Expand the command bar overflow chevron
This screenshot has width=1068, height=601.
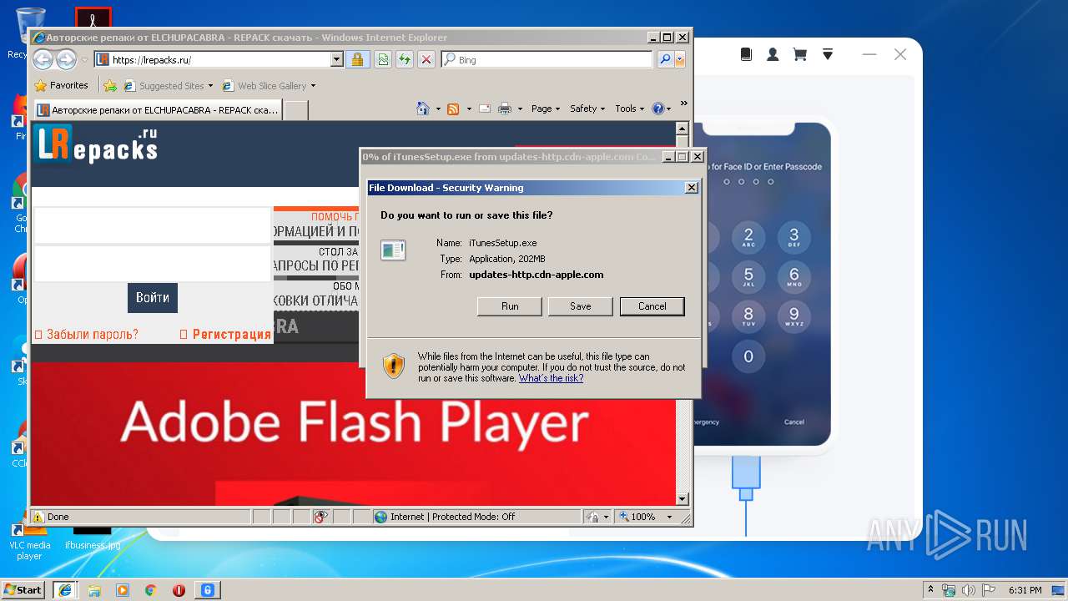point(683,104)
